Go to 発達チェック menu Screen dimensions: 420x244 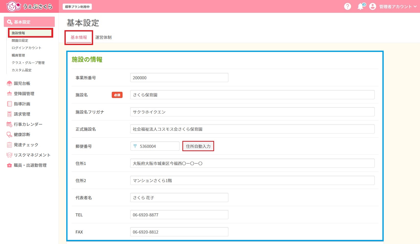(x=26, y=145)
